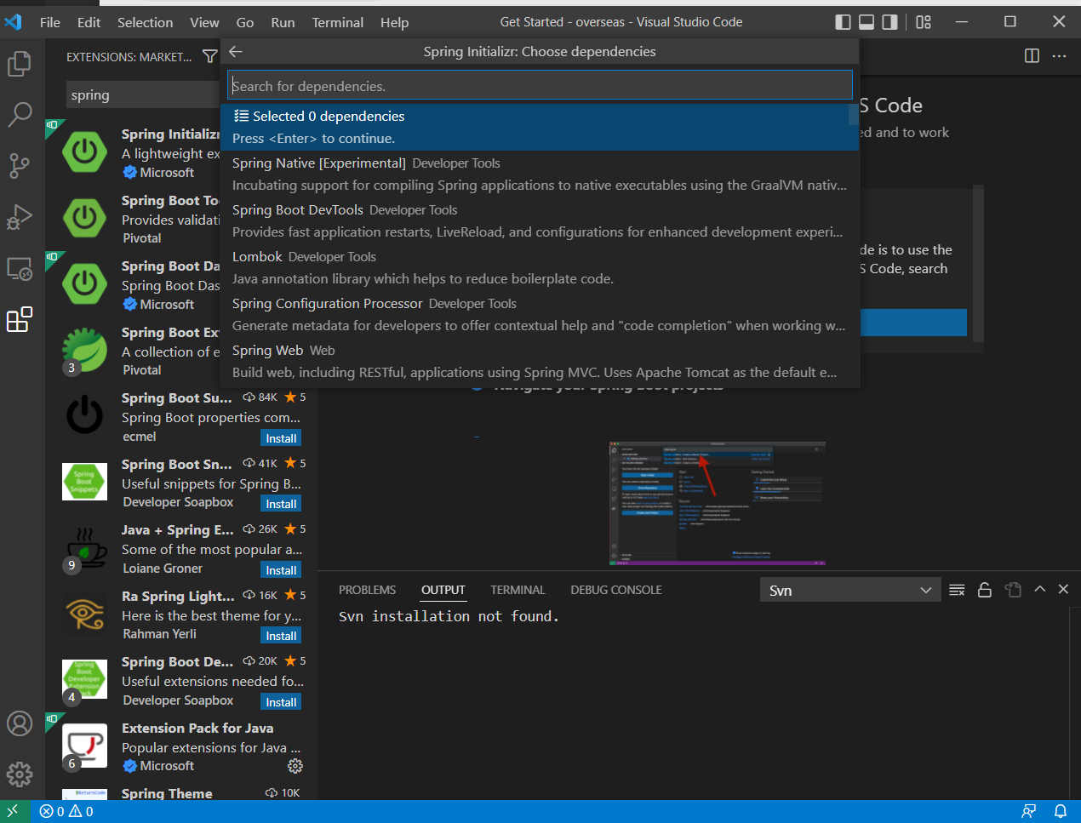
Task: Open remote window indicator in status bar
Action: coord(13,811)
